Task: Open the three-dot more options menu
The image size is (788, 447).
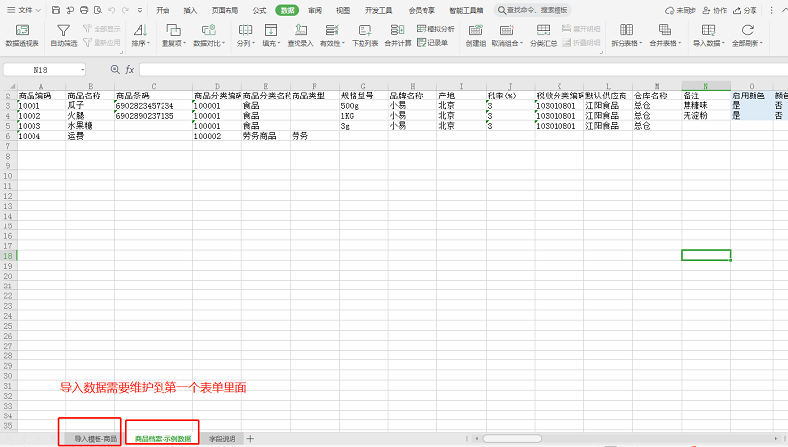Action: [772, 10]
